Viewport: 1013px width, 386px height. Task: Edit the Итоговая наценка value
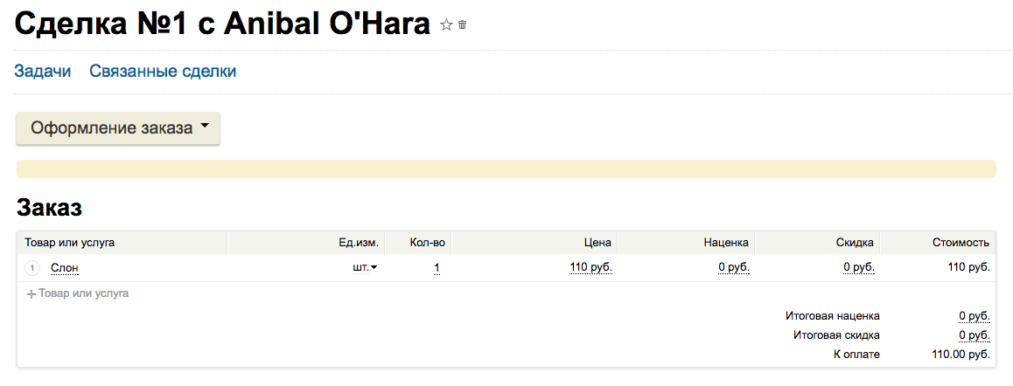tap(974, 316)
